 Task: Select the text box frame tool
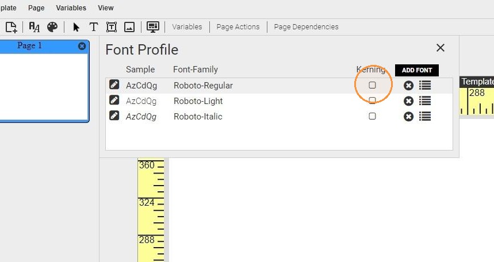111,27
